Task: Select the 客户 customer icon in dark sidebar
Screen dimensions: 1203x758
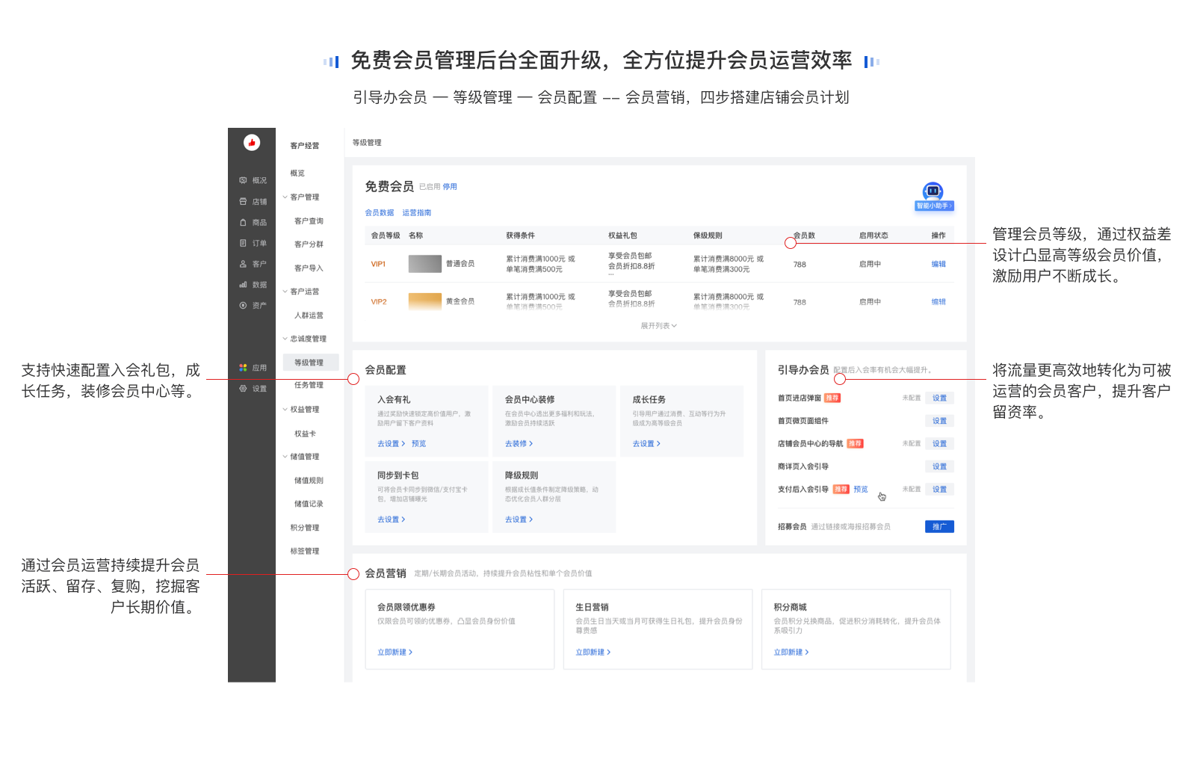Action: tap(243, 264)
